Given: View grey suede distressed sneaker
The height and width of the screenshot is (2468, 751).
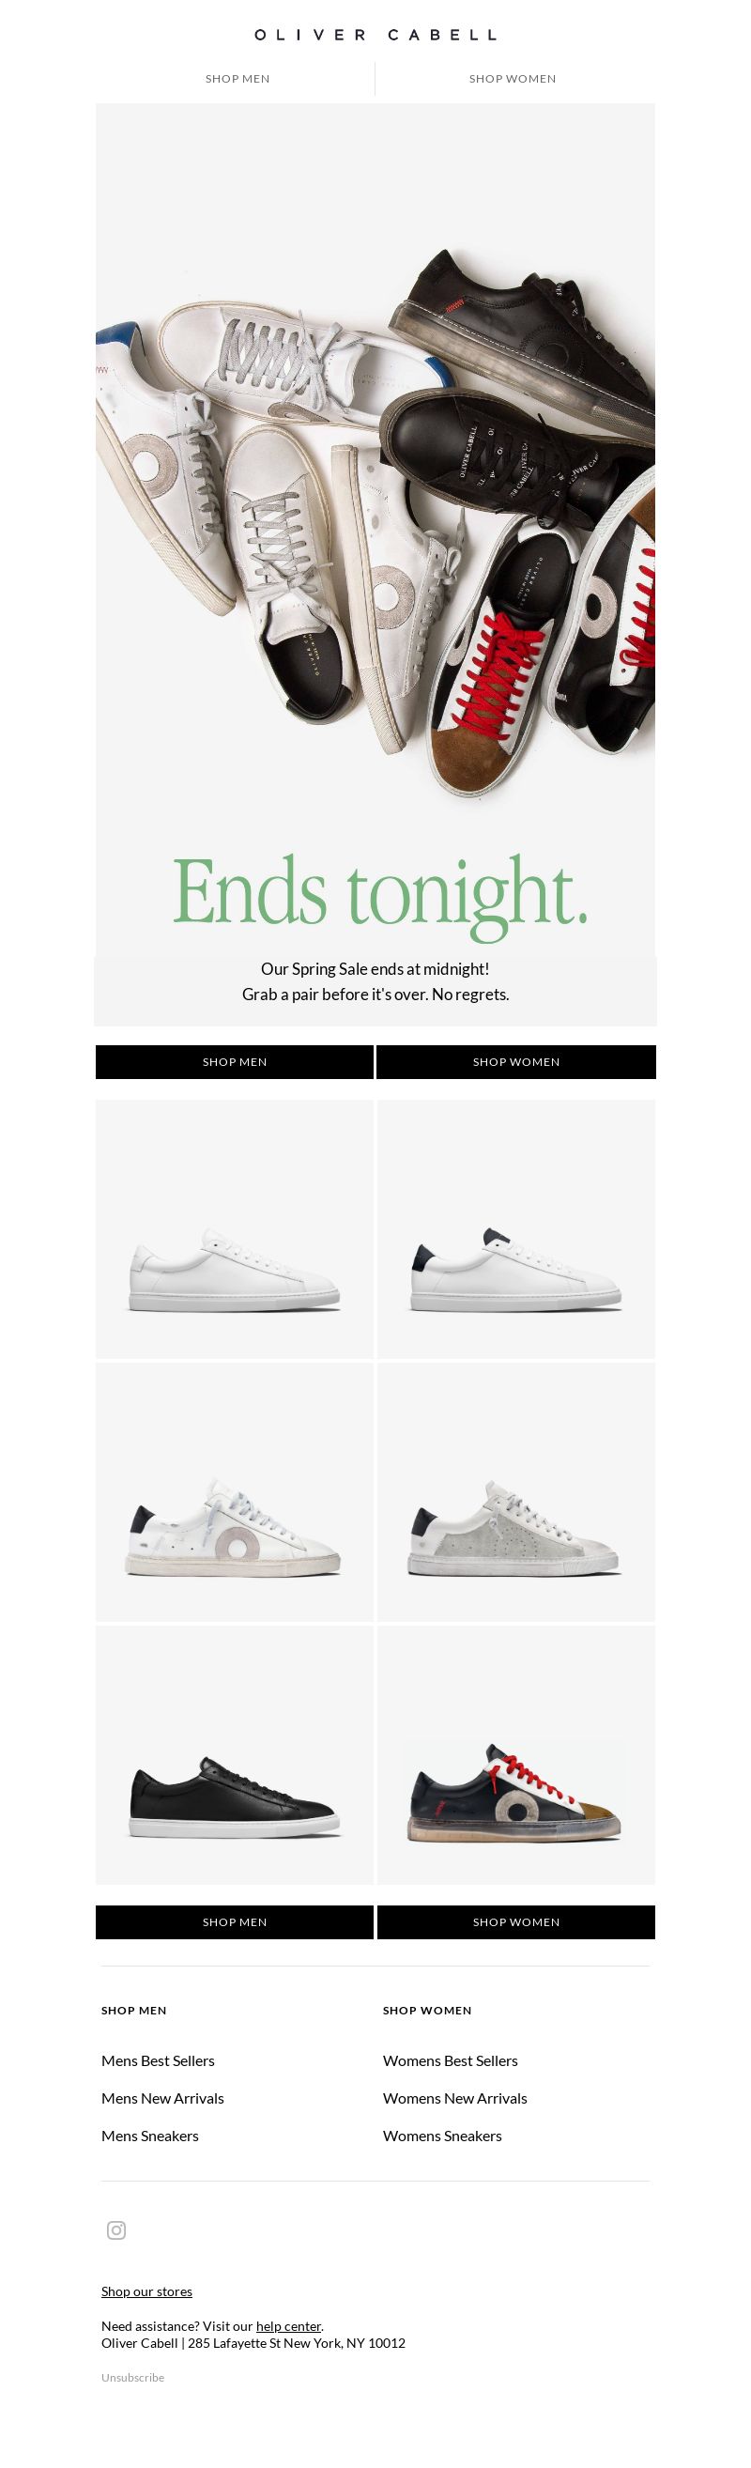Looking at the screenshot, I should point(516,1491).
